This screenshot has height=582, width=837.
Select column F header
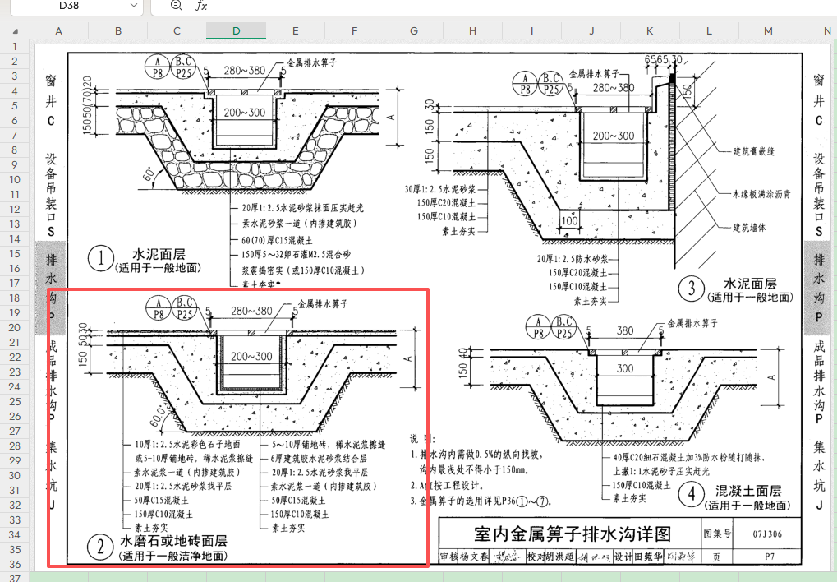[x=355, y=31]
